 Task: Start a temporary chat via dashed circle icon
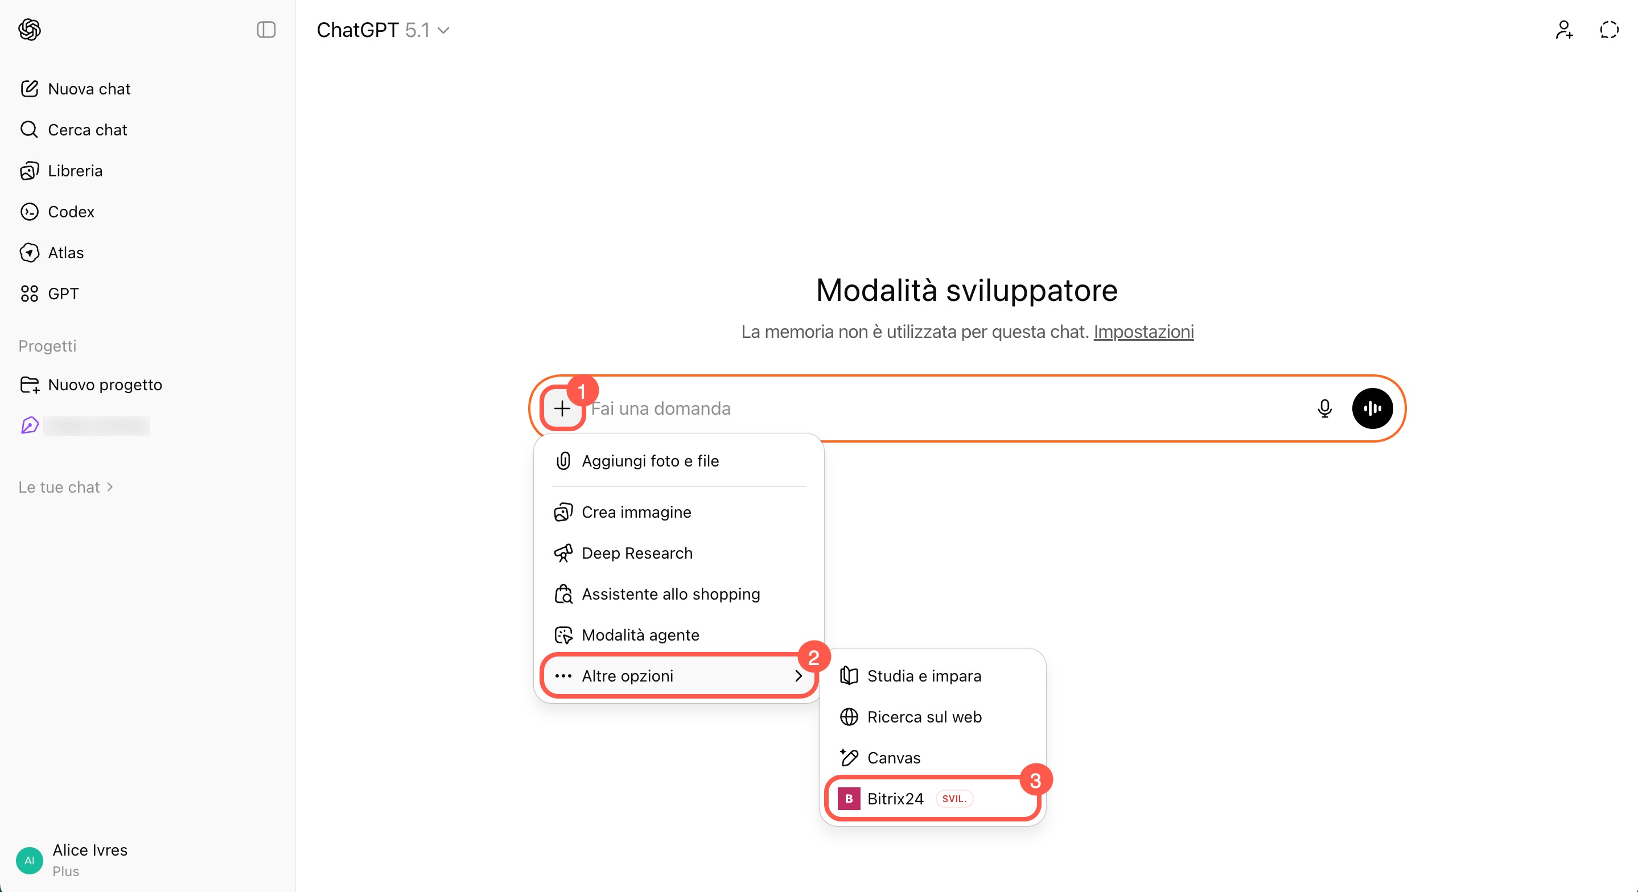pyautogui.click(x=1609, y=29)
